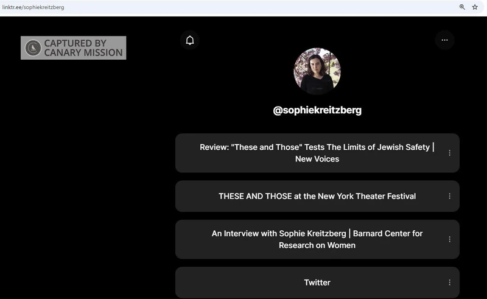The height and width of the screenshot is (299, 487).
Task: Open kebab menu on the Review link card
Action: 449,153
